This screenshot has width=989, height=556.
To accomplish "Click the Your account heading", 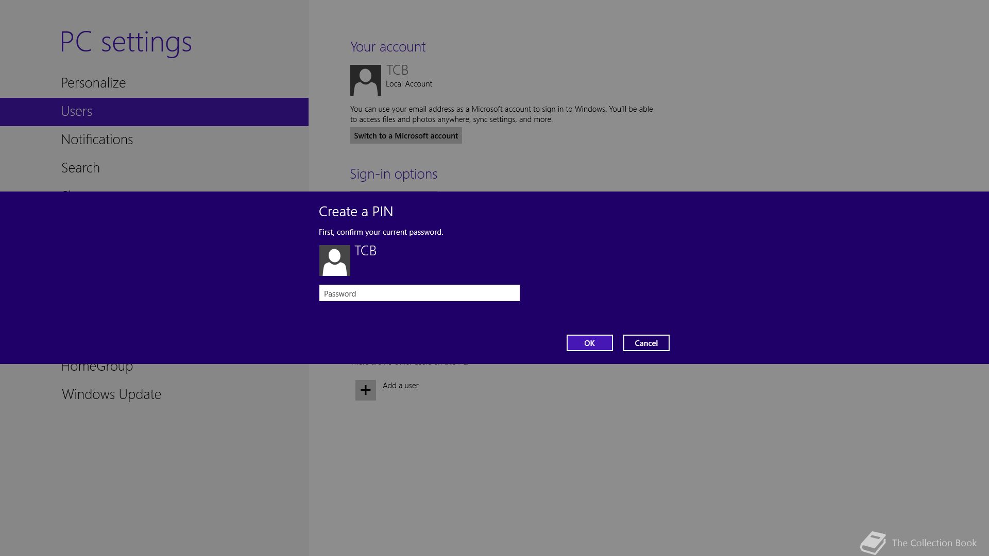I will click(x=388, y=47).
